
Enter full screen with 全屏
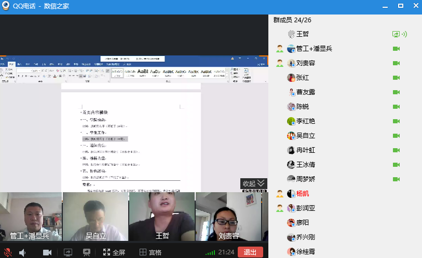coord(114,252)
